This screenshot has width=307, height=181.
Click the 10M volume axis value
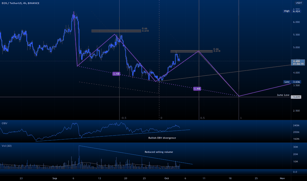[295, 162]
